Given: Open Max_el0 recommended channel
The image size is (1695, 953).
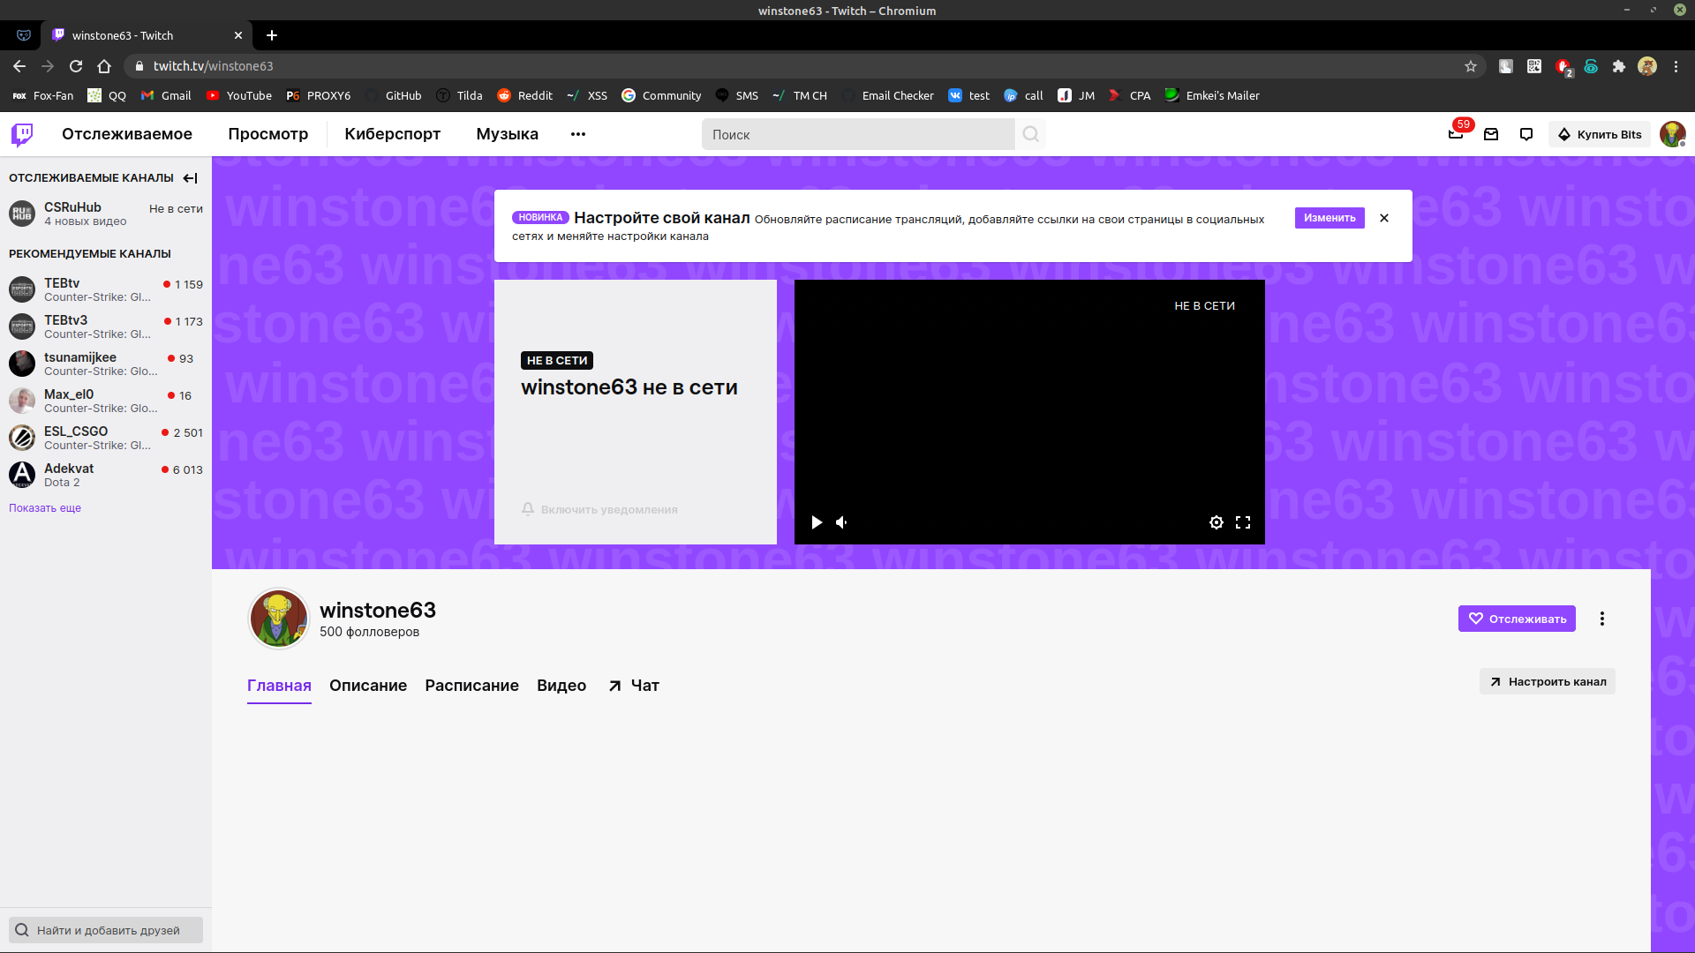Looking at the screenshot, I should point(106,401).
